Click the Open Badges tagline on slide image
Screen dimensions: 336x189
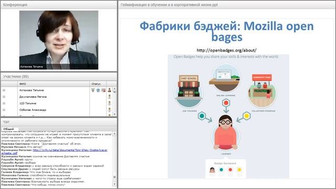click(226, 57)
